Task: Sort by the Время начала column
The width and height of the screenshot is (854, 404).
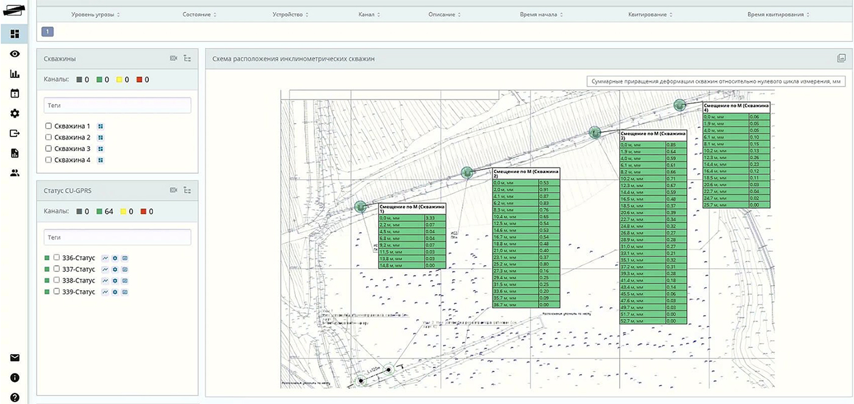Action: [x=542, y=15]
